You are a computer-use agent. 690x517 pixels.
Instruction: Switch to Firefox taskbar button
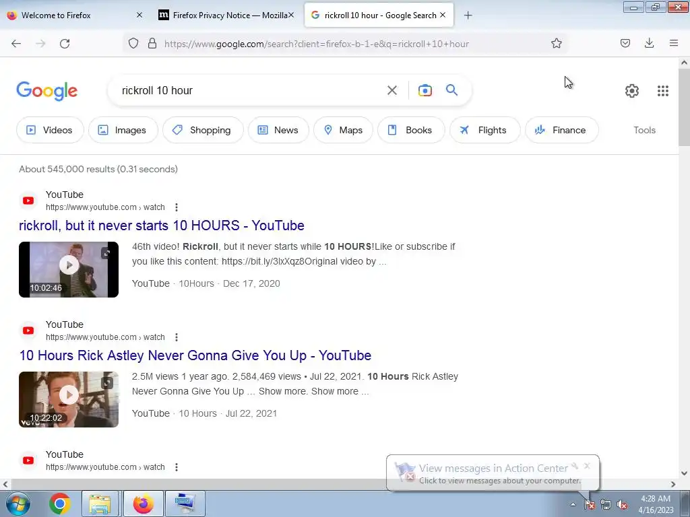pos(144,504)
